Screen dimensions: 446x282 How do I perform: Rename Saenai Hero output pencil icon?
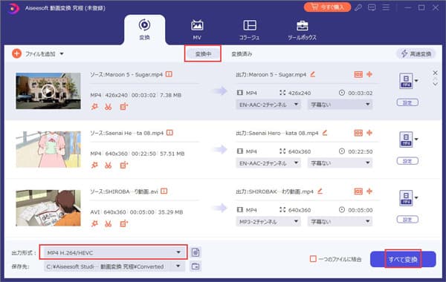(325, 133)
